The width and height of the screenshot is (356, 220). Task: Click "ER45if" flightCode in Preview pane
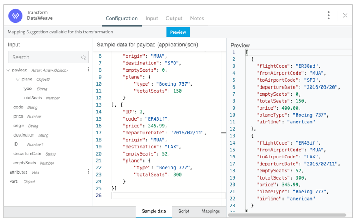[307, 143]
